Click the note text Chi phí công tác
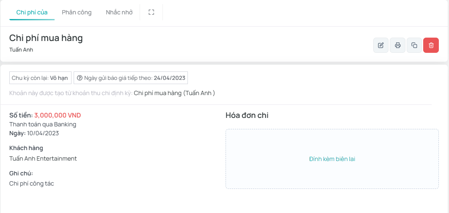Viewport: 449px width, 213px height. pos(32,183)
